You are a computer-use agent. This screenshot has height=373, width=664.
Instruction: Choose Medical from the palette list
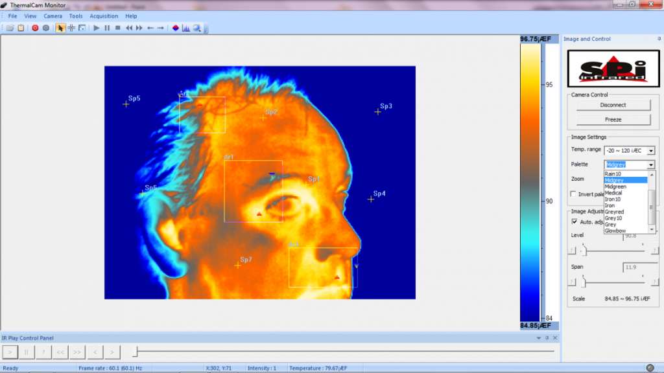coord(613,193)
